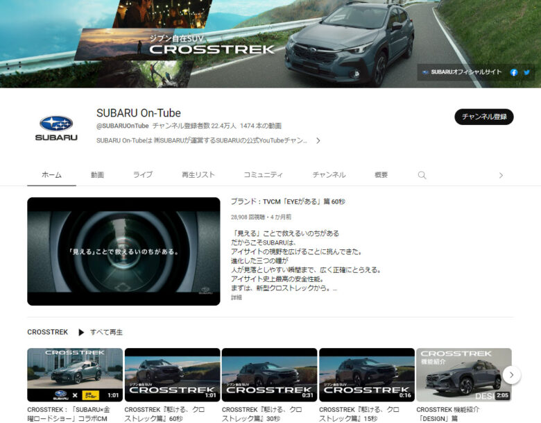Click 詳細 to expand video description

pos(237,297)
